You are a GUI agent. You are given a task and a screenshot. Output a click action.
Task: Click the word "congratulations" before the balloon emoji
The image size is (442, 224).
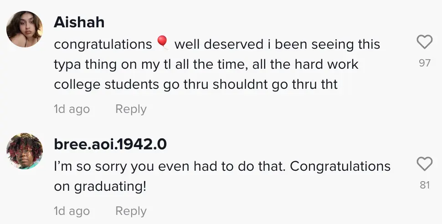pyautogui.click(x=103, y=44)
